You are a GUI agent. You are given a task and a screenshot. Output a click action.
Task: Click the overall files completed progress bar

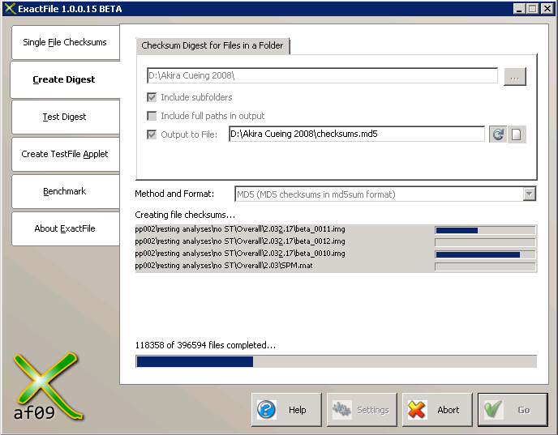tap(336, 361)
